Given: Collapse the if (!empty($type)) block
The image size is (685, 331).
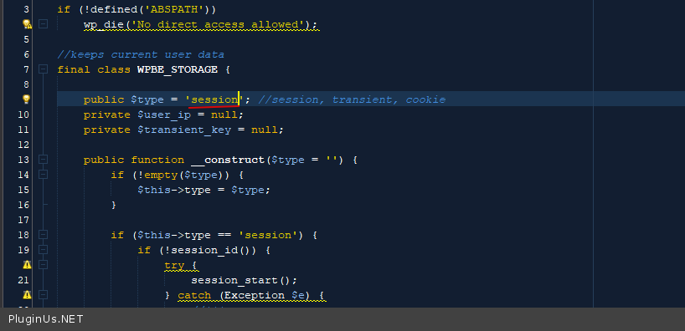Looking at the screenshot, I should [x=43, y=175].
